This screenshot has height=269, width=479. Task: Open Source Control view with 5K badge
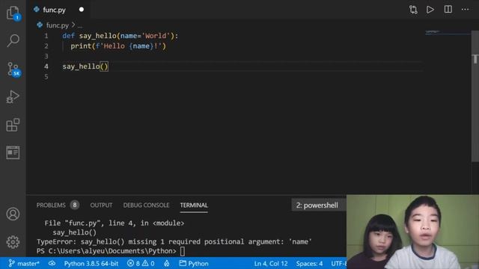tap(13, 69)
